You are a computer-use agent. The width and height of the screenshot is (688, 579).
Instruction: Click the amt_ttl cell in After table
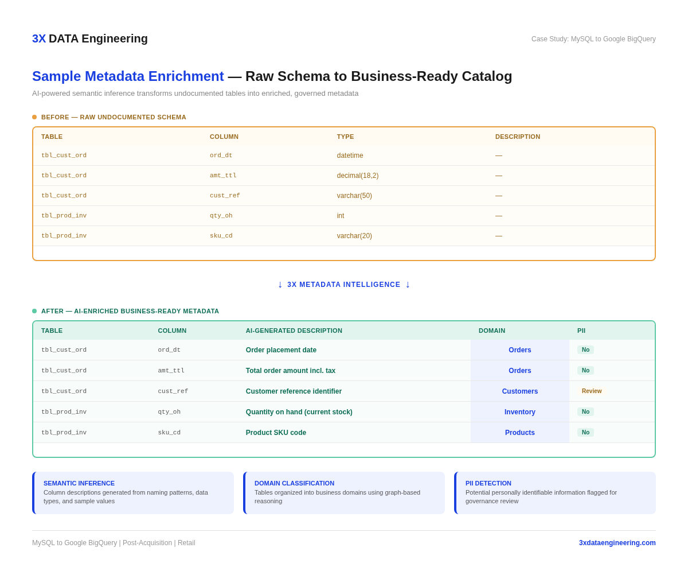coord(171,371)
